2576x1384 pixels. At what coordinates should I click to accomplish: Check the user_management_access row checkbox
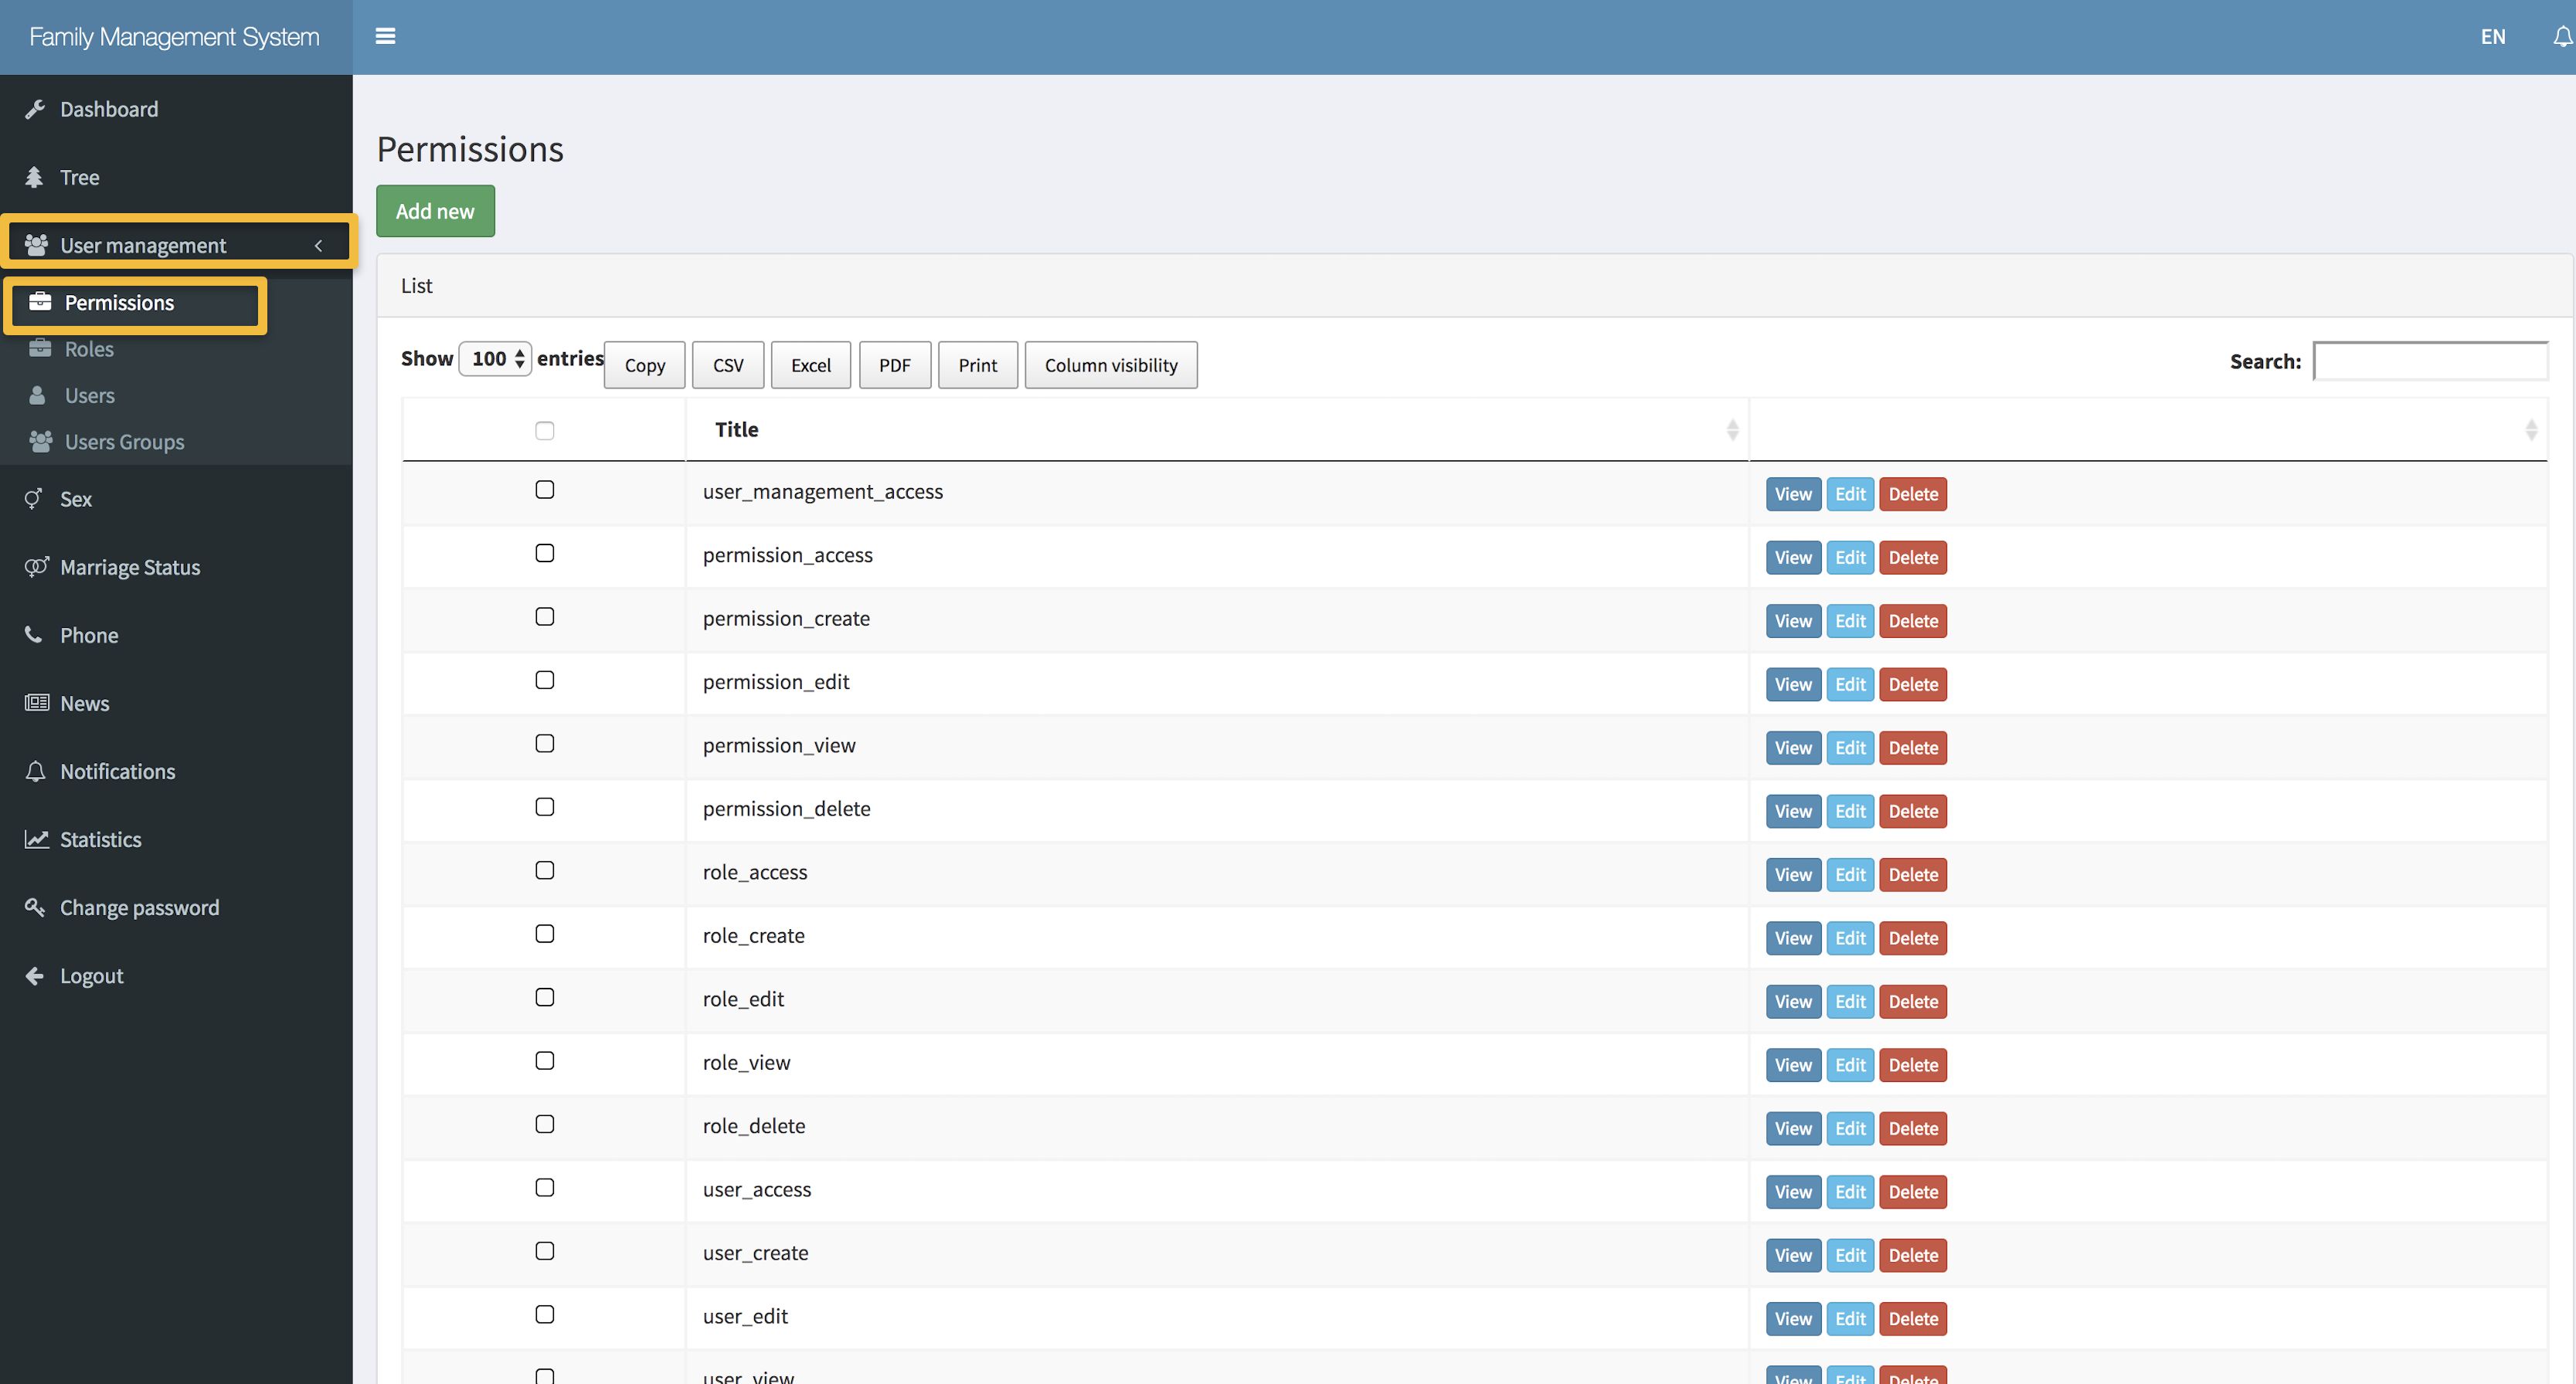544,490
